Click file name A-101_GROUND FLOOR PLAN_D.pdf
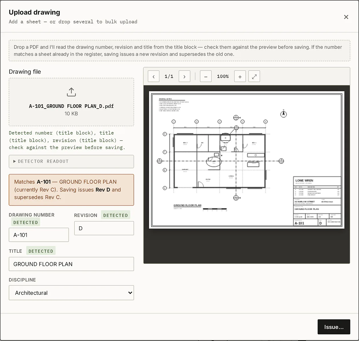This screenshot has width=359, height=341. [71, 106]
